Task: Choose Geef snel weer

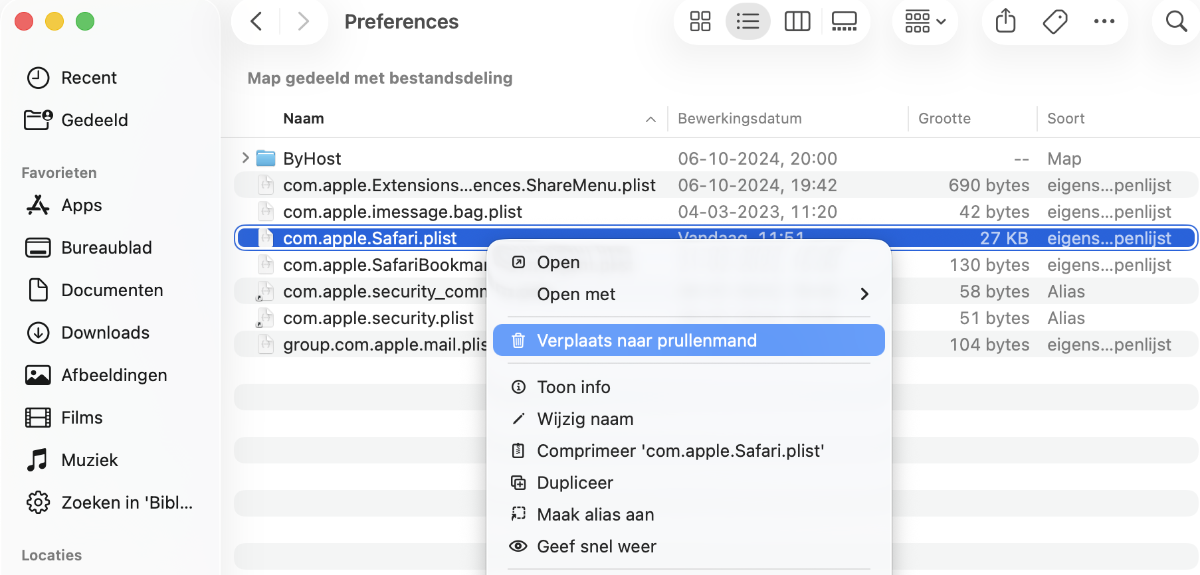Action: point(688,546)
